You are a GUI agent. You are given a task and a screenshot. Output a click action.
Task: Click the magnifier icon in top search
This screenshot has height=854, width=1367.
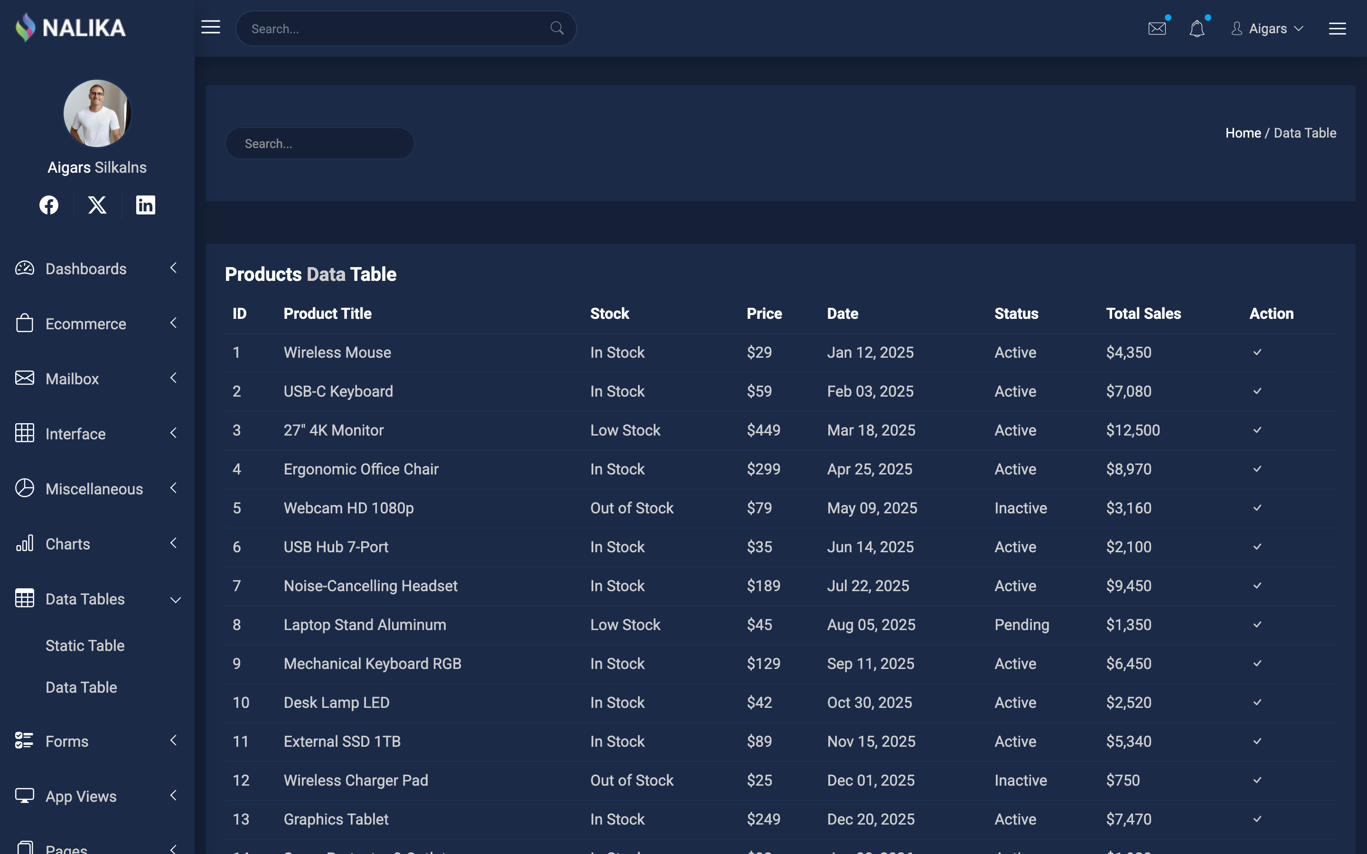557,28
